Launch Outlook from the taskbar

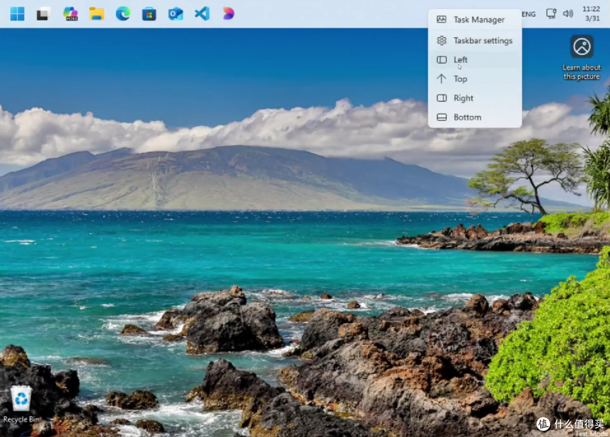tap(176, 14)
